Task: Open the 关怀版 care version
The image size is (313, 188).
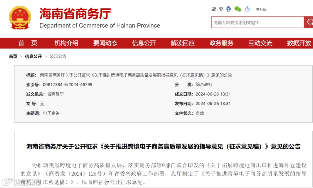Action: point(261,9)
